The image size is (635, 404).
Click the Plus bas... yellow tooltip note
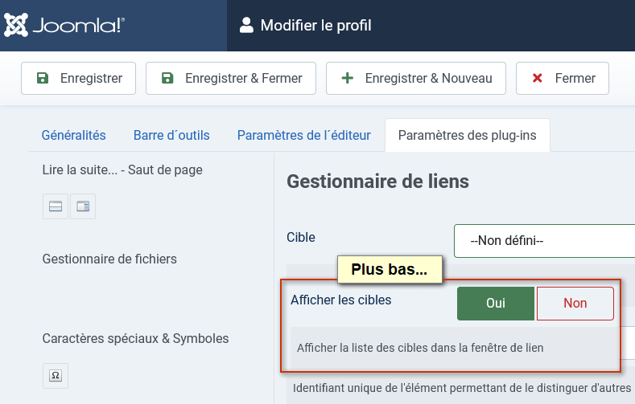click(390, 269)
